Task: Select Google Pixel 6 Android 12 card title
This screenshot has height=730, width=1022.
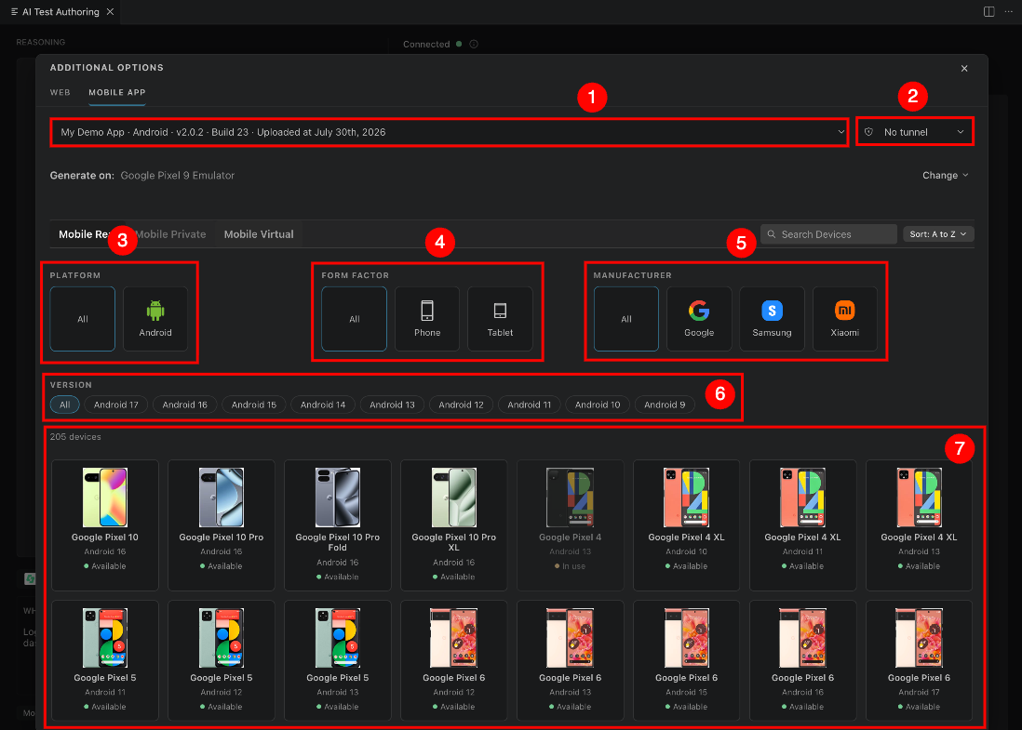Action: pos(453,678)
